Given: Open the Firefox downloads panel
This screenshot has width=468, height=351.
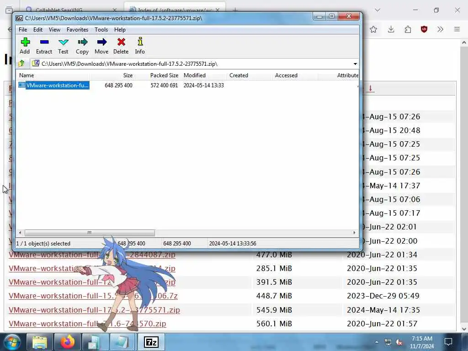Looking at the screenshot, I should [391, 29].
